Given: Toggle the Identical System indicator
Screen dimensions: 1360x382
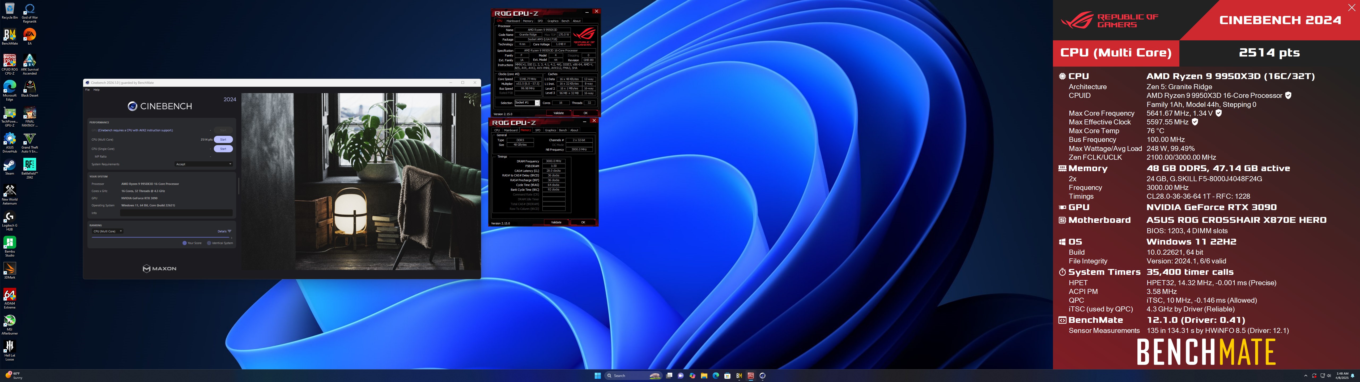Looking at the screenshot, I should click(220, 243).
